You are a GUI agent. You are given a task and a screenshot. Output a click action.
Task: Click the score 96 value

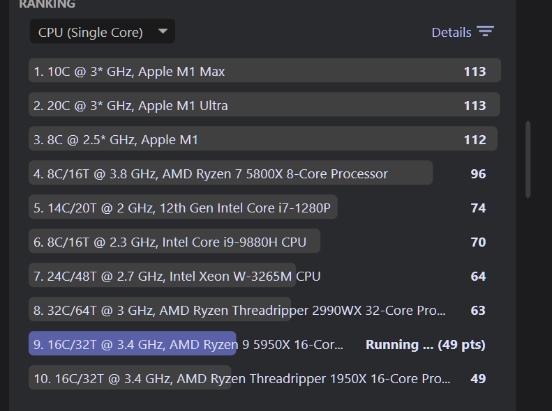(x=478, y=173)
